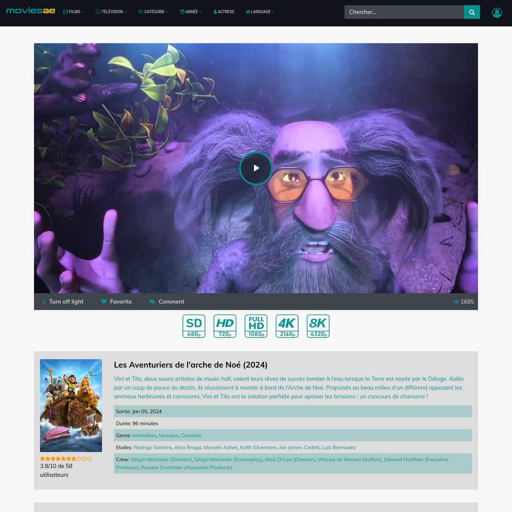
Task: Select SD 480p quality badge
Action: [194, 326]
